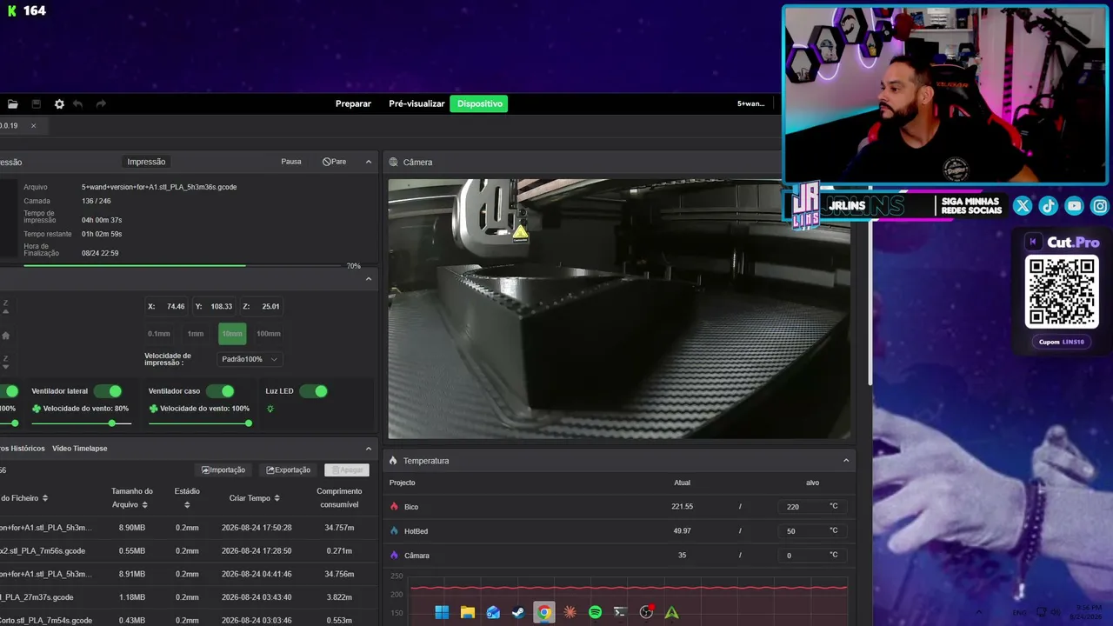Click the Instagram icon on stream overlay
1113x626 pixels.
(1100, 206)
